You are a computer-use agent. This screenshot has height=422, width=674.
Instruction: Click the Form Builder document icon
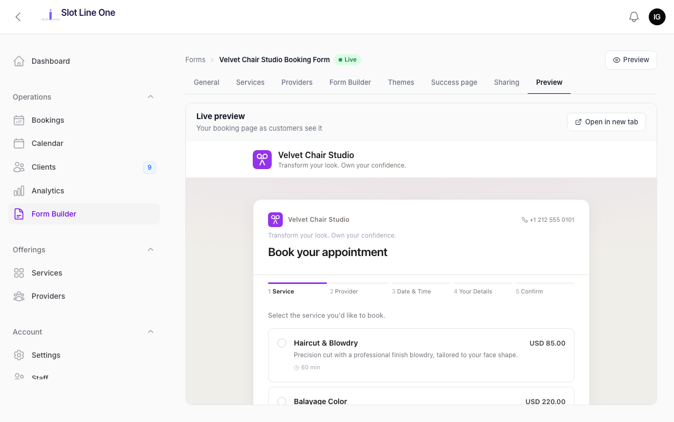(19, 214)
